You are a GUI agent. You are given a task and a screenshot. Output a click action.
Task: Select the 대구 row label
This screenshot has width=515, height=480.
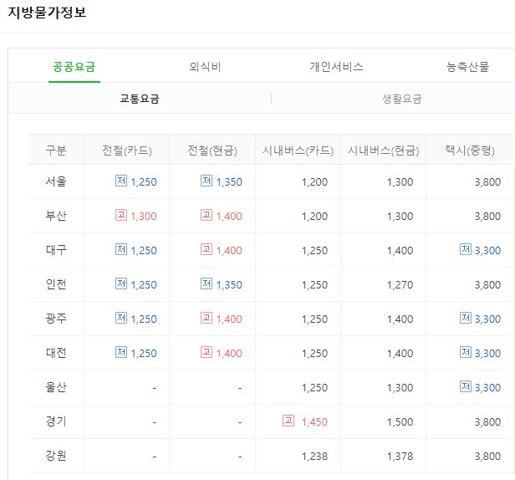tap(56, 250)
